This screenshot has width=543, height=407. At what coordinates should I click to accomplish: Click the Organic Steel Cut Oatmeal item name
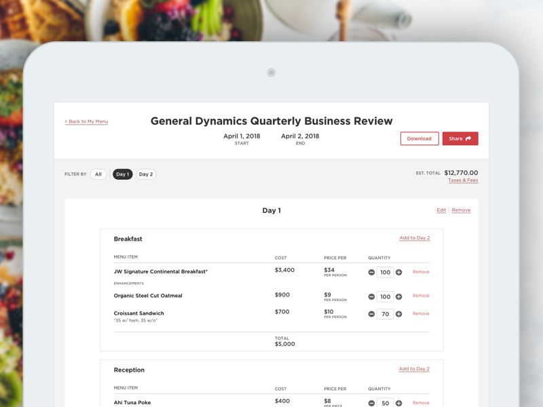(148, 296)
